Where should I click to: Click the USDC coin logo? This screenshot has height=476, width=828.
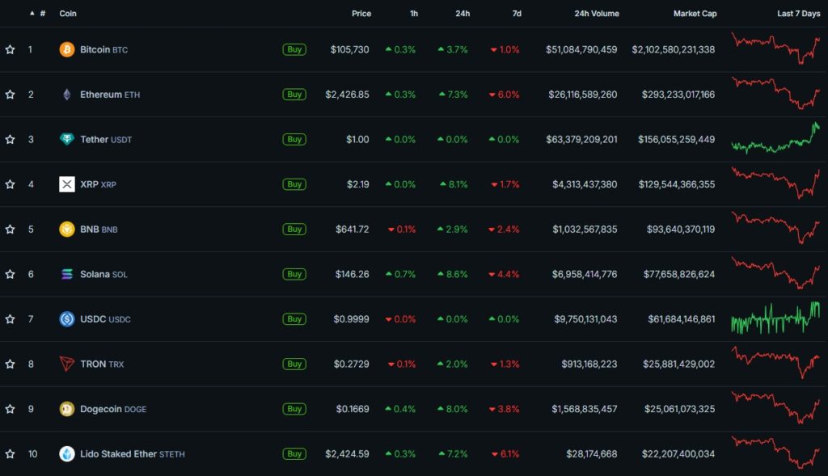(x=66, y=318)
